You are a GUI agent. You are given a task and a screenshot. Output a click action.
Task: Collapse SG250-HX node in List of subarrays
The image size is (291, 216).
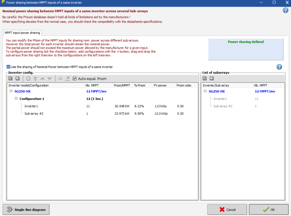(x=205, y=91)
